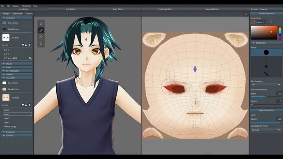The image size is (283, 159).
Task: Switch to the General Editor tab
Action: [x=212, y=9]
